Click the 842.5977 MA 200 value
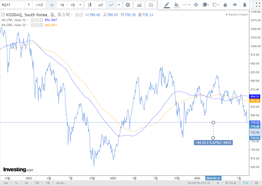Viewport: 262px width, 186px height. [x=51, y=25]
